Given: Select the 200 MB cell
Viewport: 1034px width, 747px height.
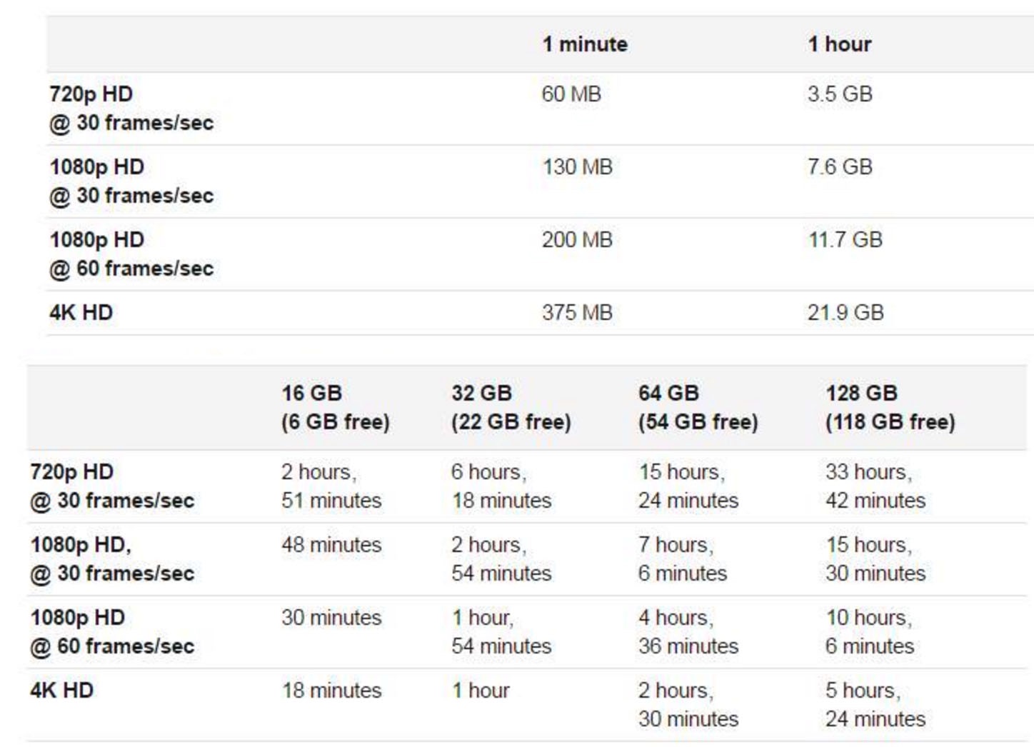Looking at the screenshot, I should [577, 240].
